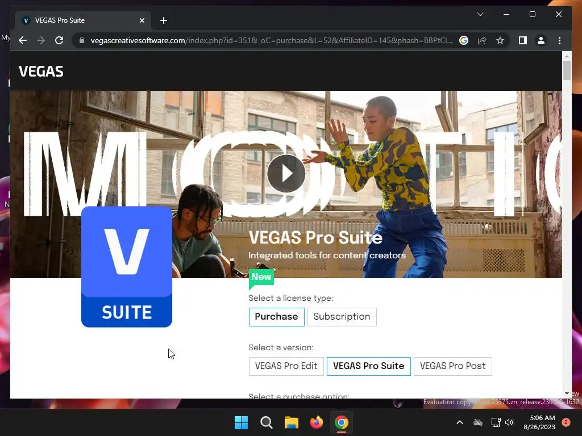Image resolution: width=582 pixels, height=436 pixels.
Task: Reload the VEGAS Pro Suite page
Action: pos(59,40)
